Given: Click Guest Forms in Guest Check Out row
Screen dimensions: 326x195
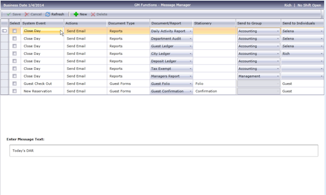Looking at the screenshot, I should coord(128,84).
